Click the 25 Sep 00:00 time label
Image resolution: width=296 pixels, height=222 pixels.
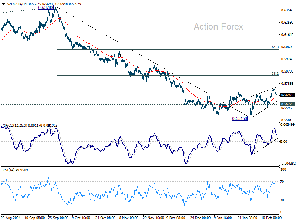(58, 218)
